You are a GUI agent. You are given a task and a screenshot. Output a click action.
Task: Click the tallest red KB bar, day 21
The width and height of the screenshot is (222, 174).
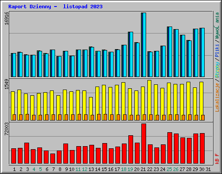(144, 144)
